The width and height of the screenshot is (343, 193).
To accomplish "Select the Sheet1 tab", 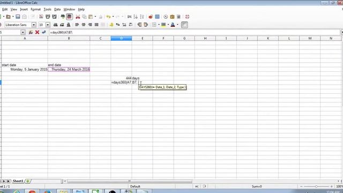I will pyautogui.click(x=18, y=181).
